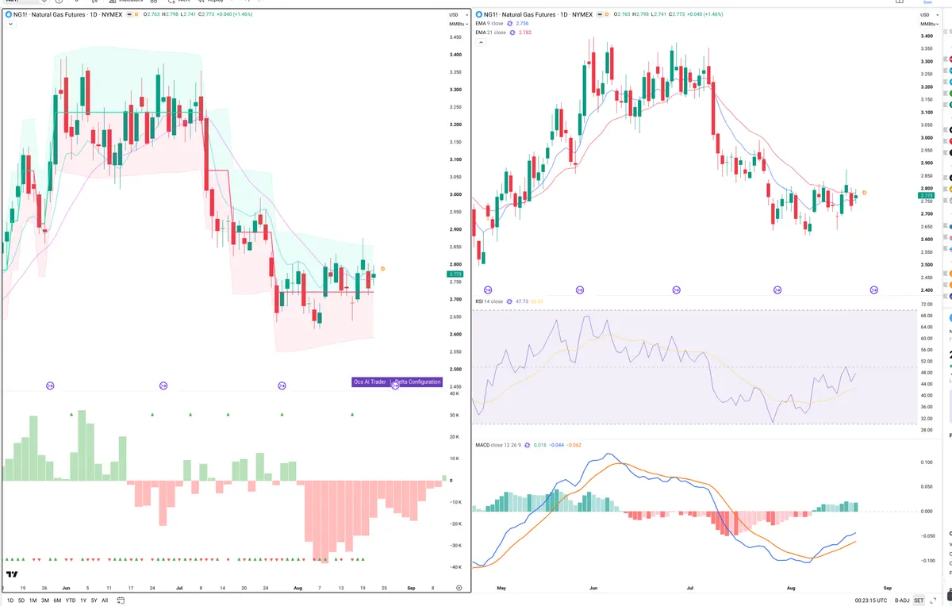The image size is (952, 606).
Task: Open the left chart's time axis settings gear
Action: click(x=459, y=588)
